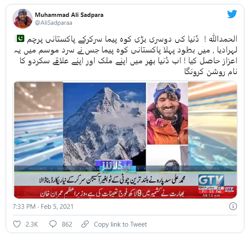Open tweet info circle icon

(233, 206)
